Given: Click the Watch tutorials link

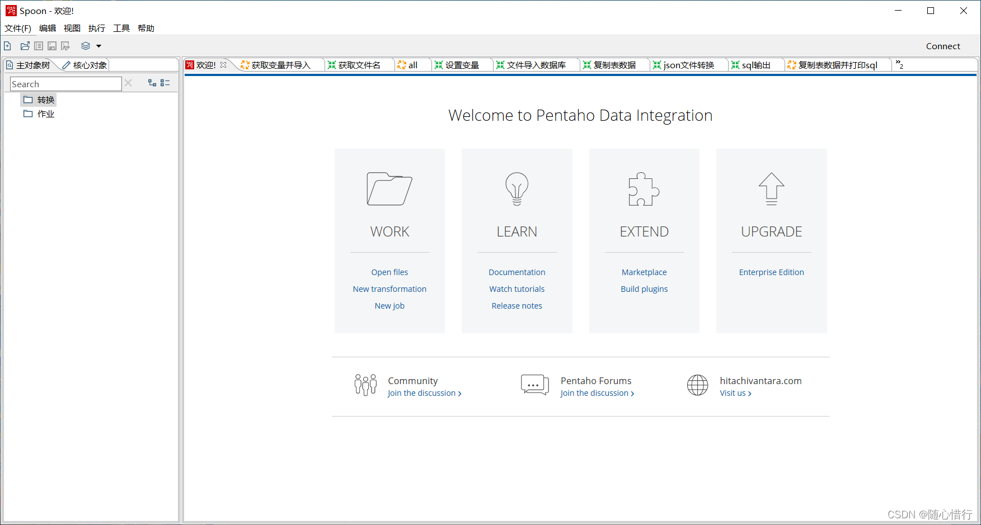Looking at the screenshot, I should 517,289.
